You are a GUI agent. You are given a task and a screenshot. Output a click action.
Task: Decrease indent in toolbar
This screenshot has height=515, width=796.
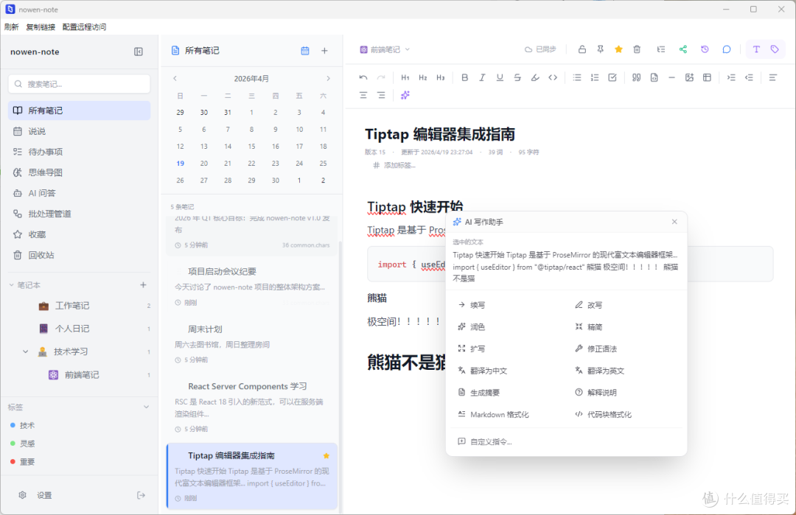tap(749, 77)
